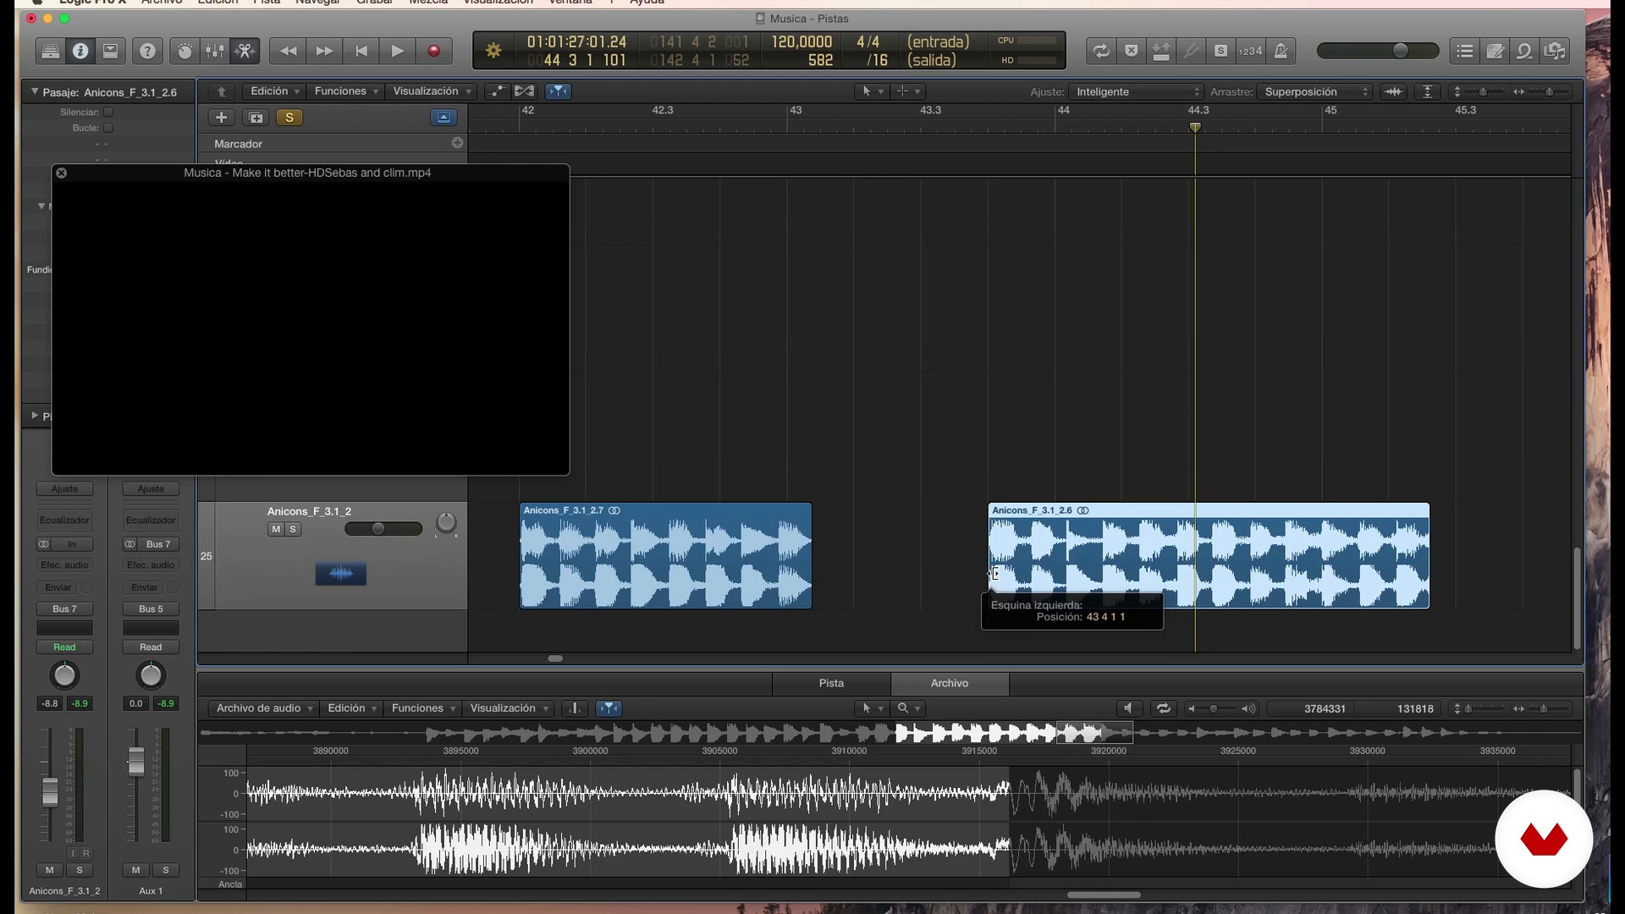Image resolution: width=1625 pixels, height=914 pixels.
Task: Select the Anicons_F_3.1_2.6 audio region
Action: (x=1209, y=556)
